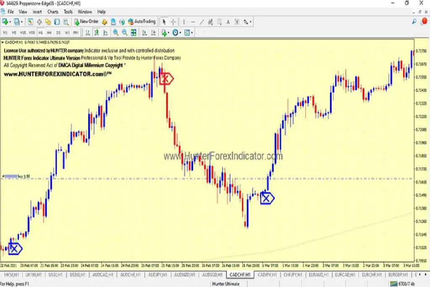Image resolution: width=430 pixels, height=287 pixels.
Task: Pick the horizontal line tool
Action: click(193, 22)
